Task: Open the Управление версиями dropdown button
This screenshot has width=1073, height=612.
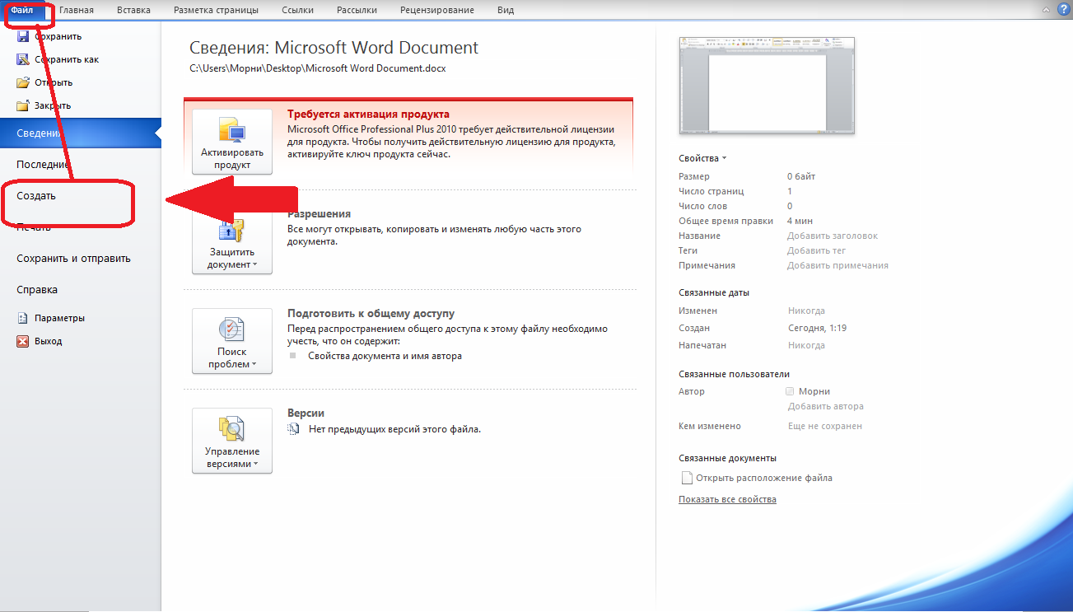Action: pos(232,441)
